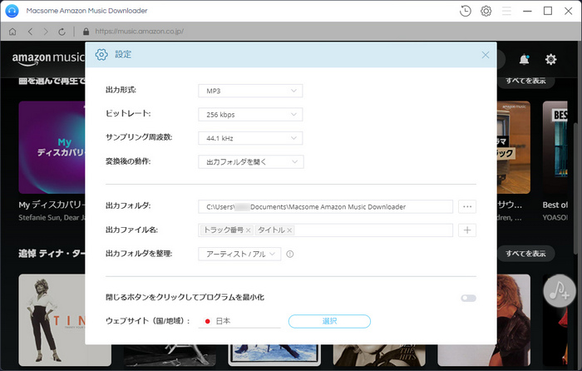This screenshot has height=371, width=582.
Task: Add a filename tag with plus button
Action: click(x=467, y=230)
